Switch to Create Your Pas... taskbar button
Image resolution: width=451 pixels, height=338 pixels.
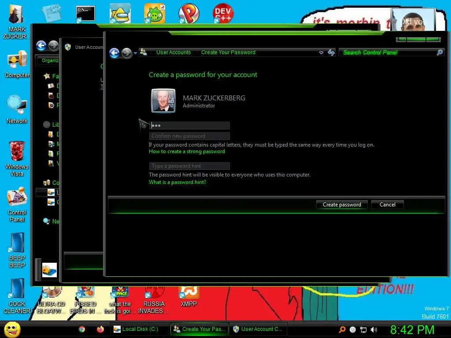(200, 329)
